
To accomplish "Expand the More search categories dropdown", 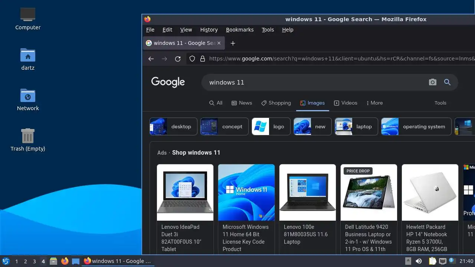I will (374, 103).
